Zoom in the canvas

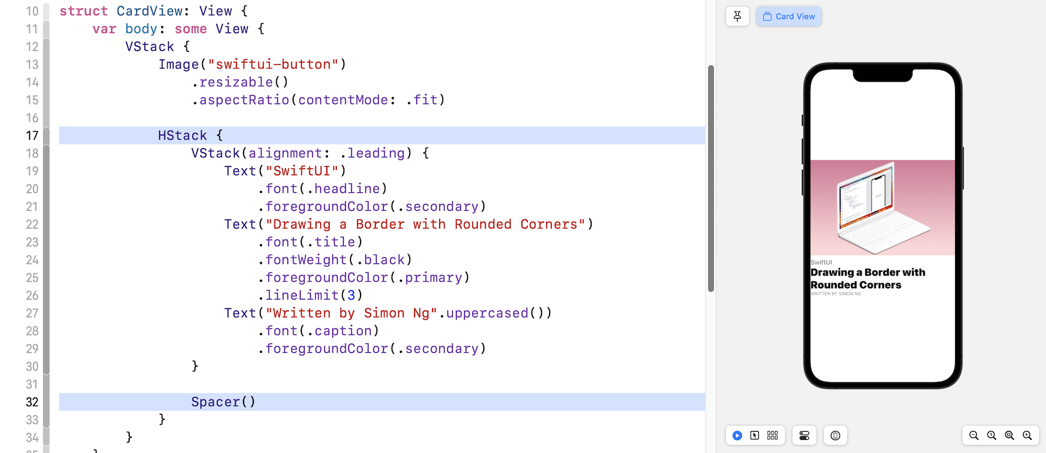click(x=1027, y=436)
